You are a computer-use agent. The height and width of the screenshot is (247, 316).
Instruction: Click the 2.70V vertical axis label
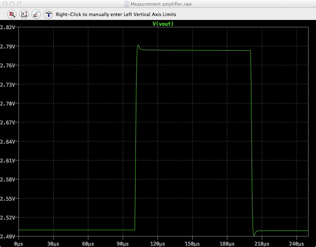pyautogui.click(x=8, y=104)
